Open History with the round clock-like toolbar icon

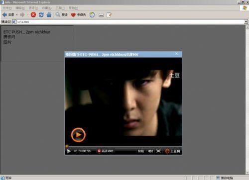click(92, 15)
